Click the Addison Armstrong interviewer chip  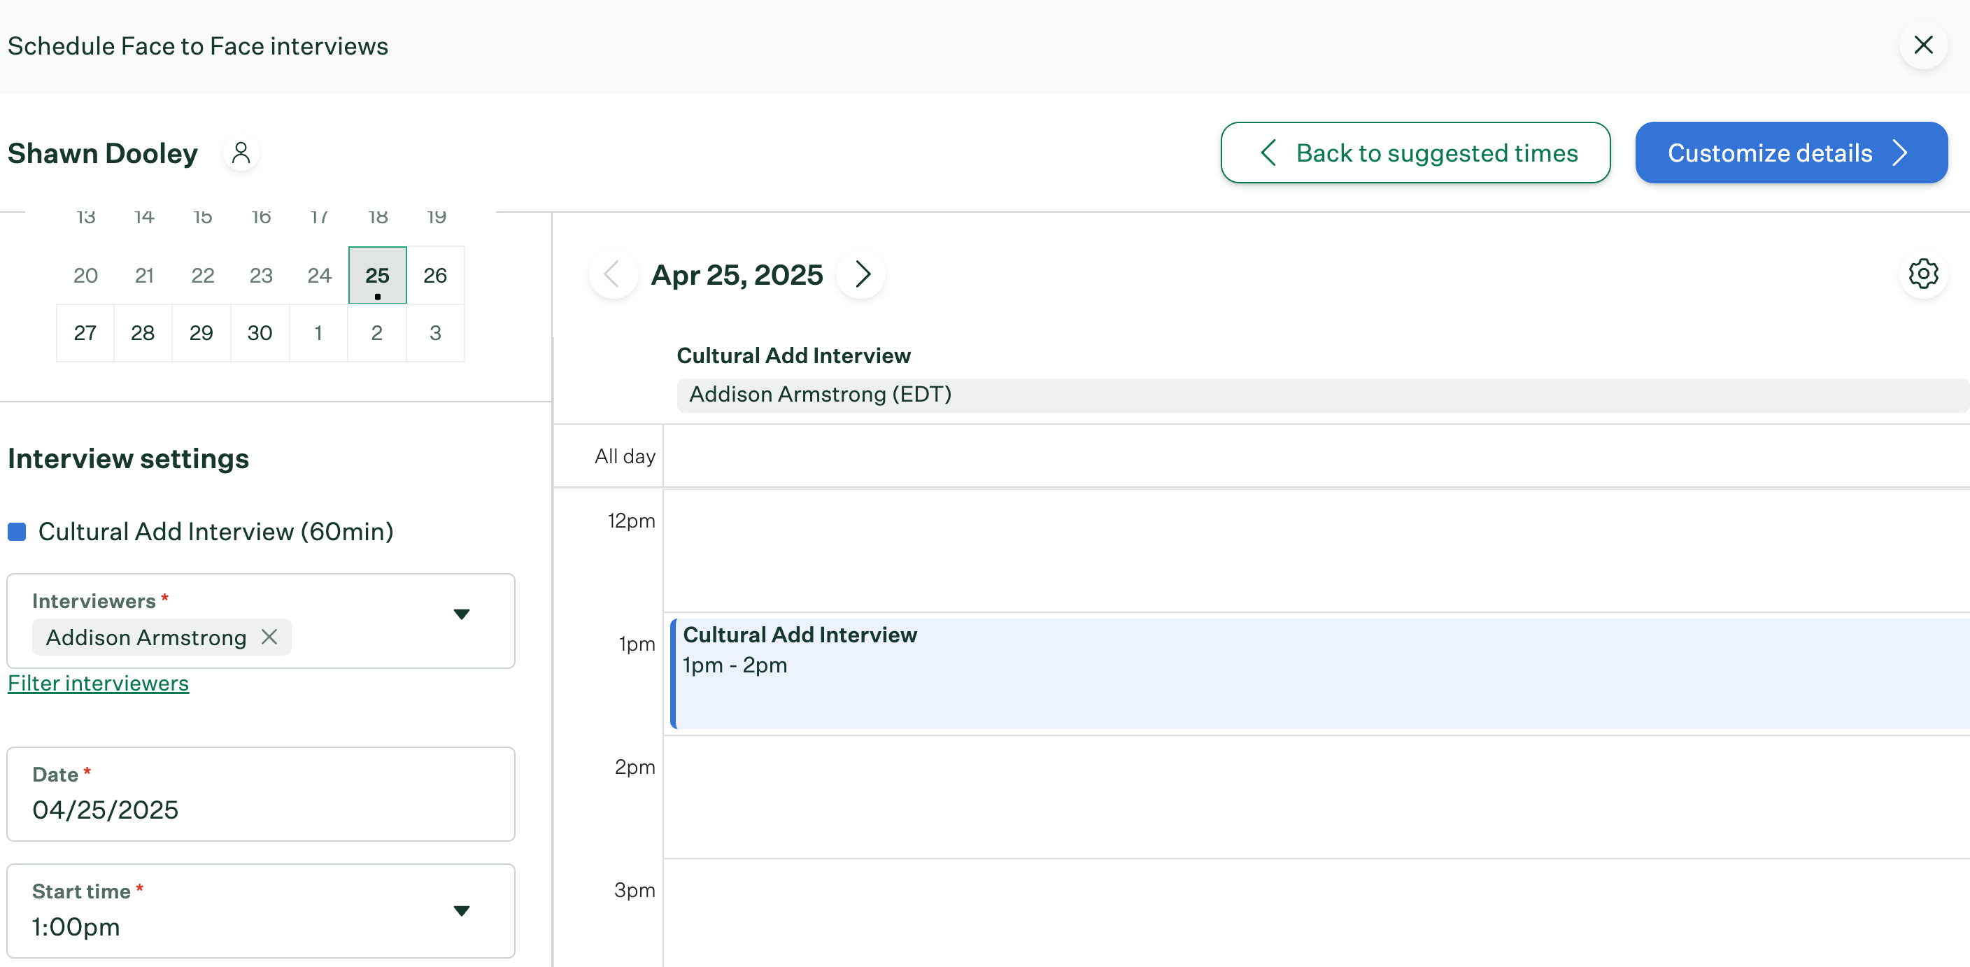pos(162,637)
